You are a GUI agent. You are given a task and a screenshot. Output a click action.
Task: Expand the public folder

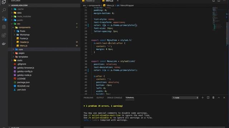[12, 20]
